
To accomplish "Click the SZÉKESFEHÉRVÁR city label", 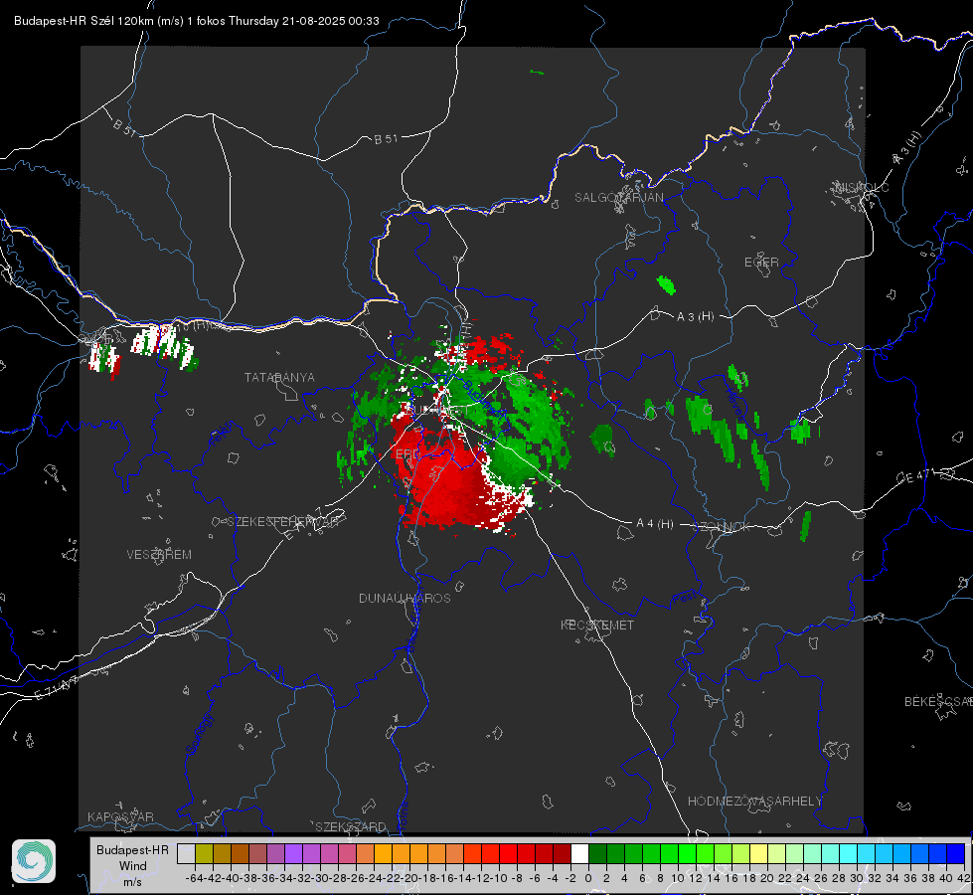I will click(282, 522).
